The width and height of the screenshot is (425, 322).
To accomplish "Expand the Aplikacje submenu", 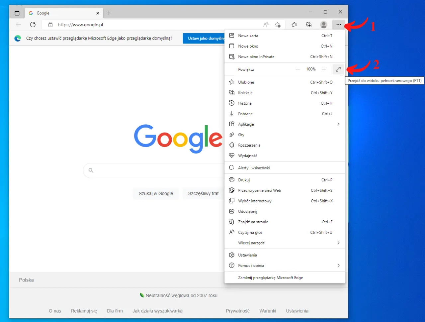I will (338, 124).
